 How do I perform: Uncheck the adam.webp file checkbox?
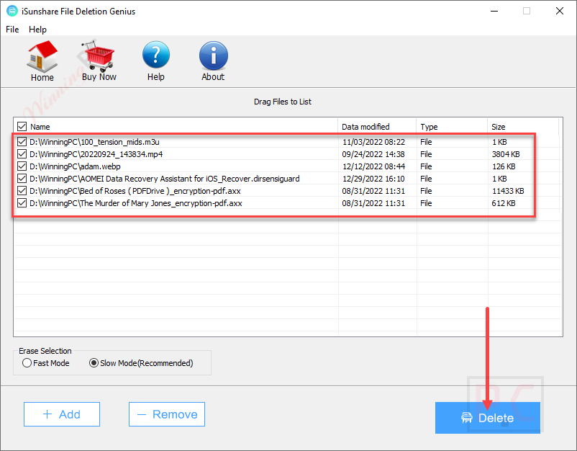click(x=22, y=166)
